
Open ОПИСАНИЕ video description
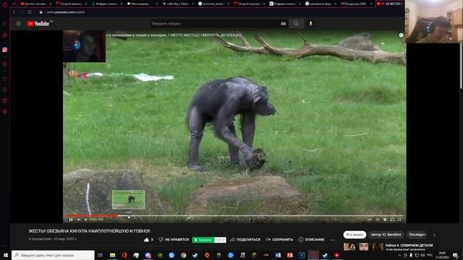[312, 240]
